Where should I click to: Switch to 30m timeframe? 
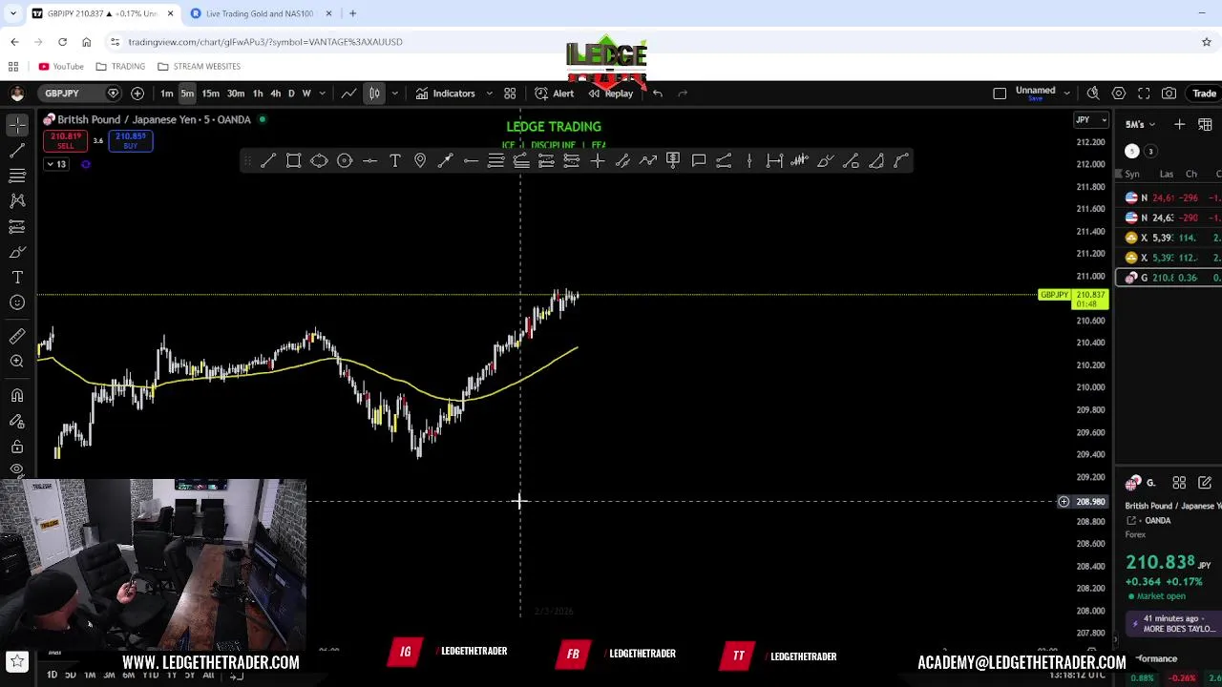pos(235,94)
